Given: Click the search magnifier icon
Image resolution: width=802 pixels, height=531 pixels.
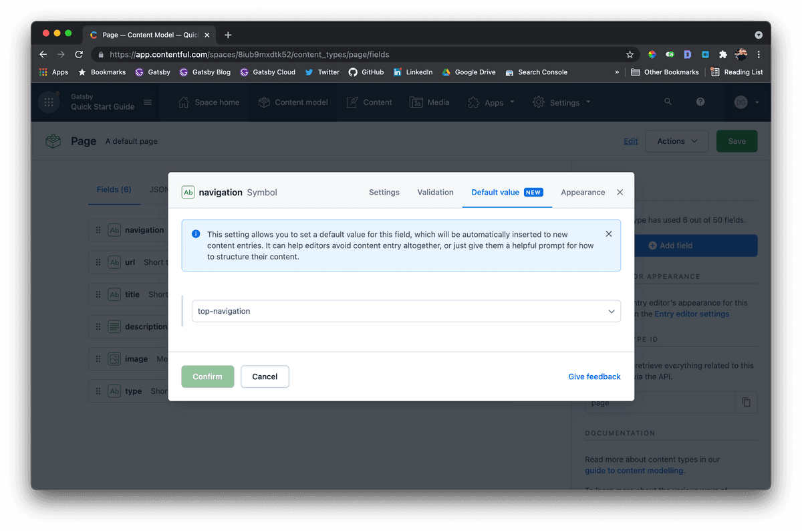Looking at the screenshot, I should click(x=668, y=102).
